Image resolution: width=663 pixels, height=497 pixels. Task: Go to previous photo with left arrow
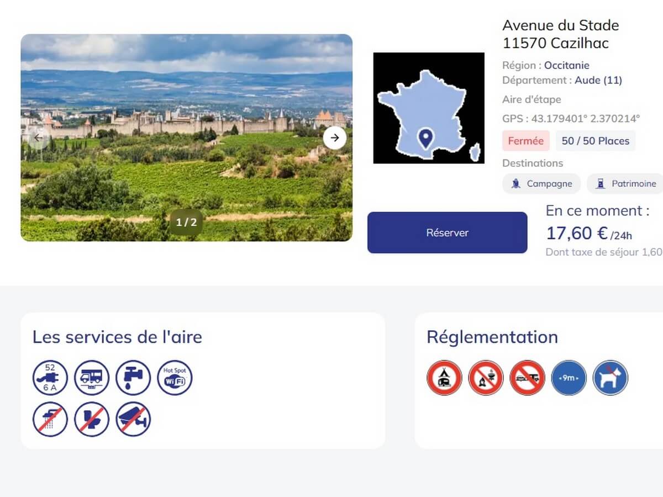pyautogui.click(x=38, y=138)
